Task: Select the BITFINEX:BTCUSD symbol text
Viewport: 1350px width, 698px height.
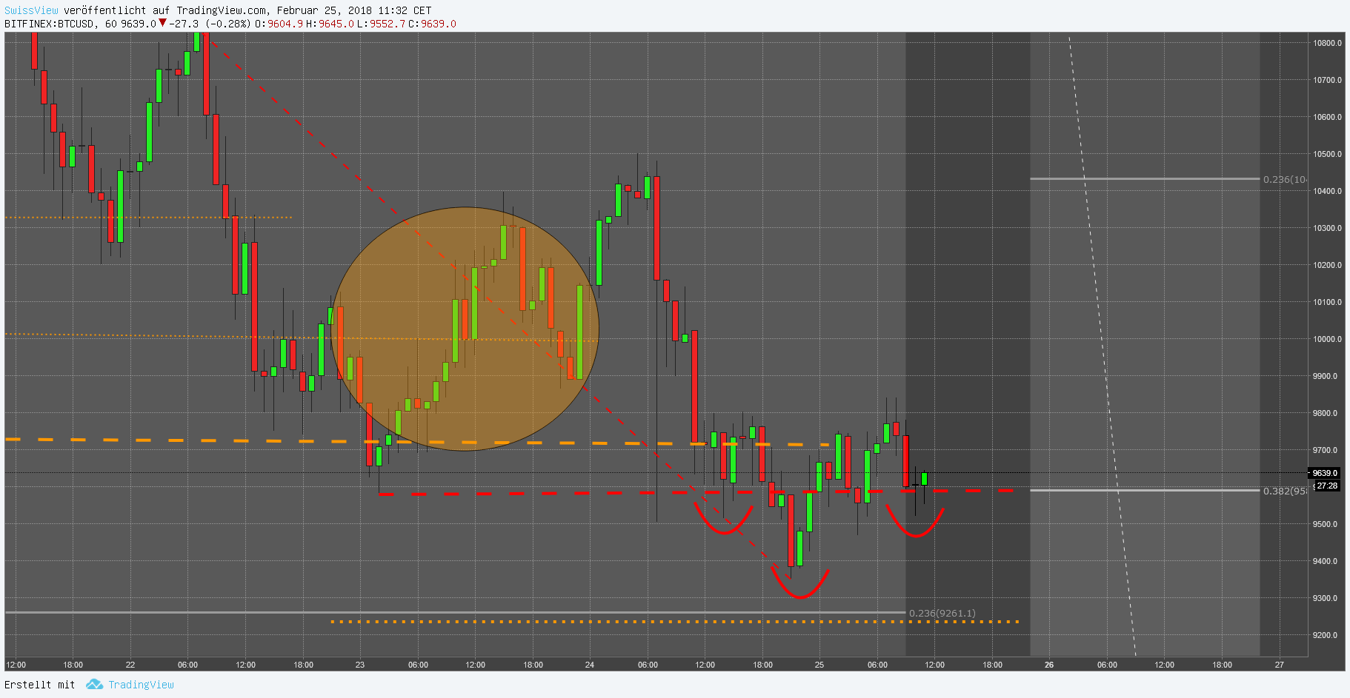Action: click(50, 24)
